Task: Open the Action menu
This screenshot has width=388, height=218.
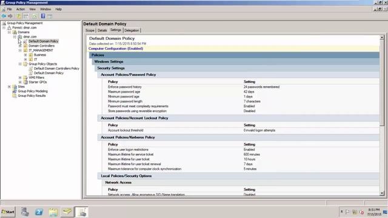Action: 21,9
